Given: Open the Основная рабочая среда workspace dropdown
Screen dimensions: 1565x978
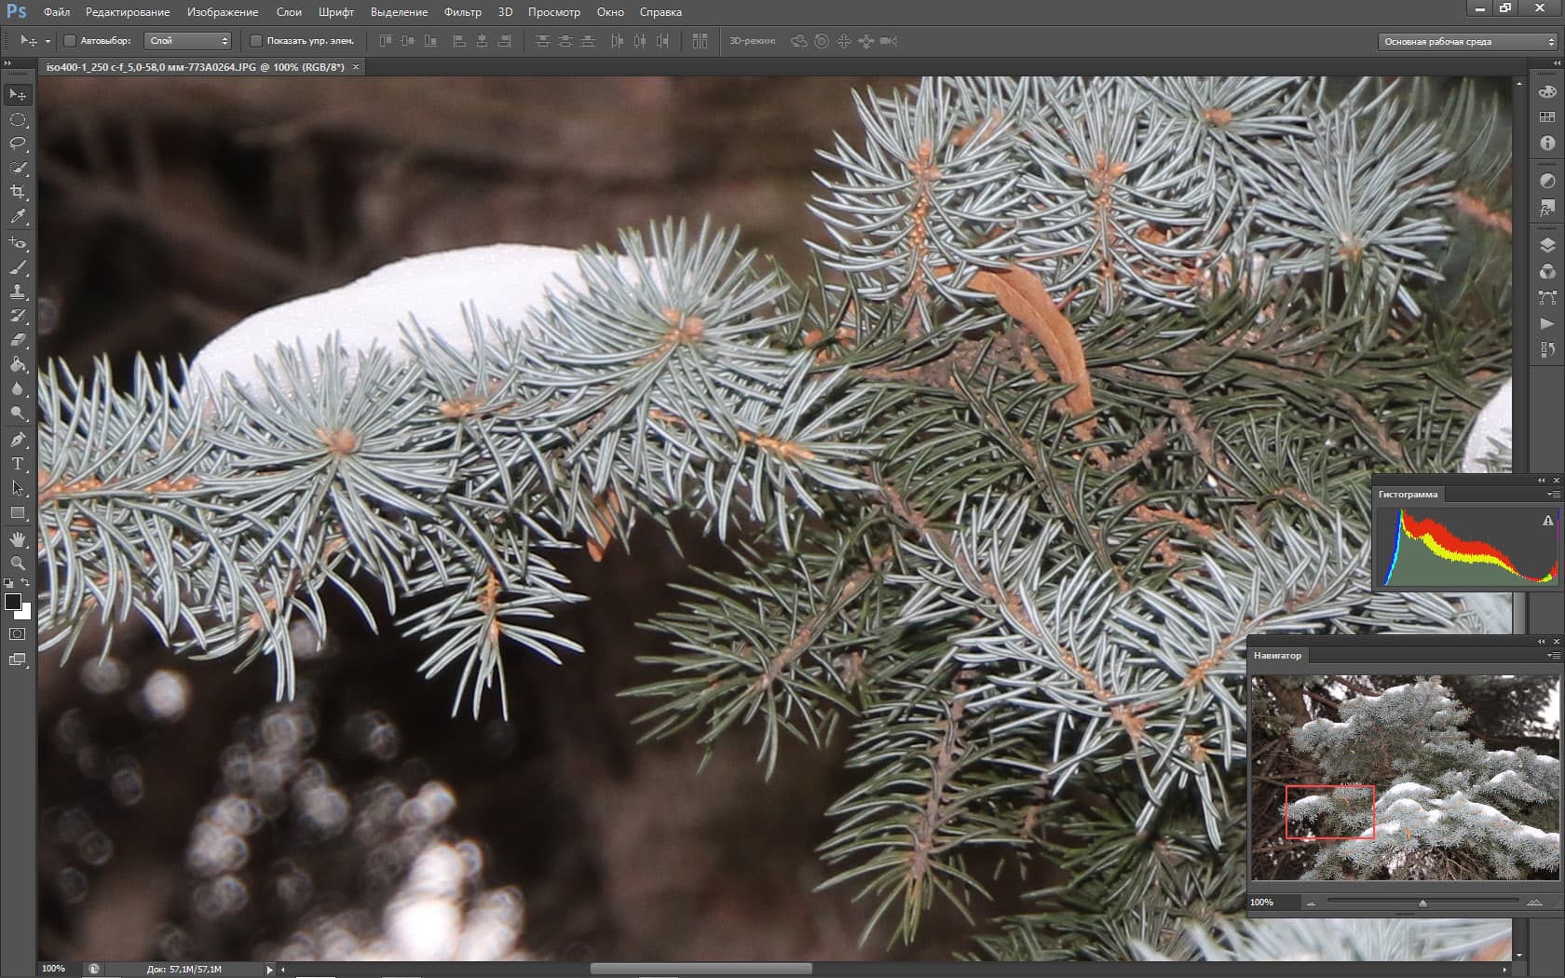Looking at the screenshot, I should (x=1467, y=41).
